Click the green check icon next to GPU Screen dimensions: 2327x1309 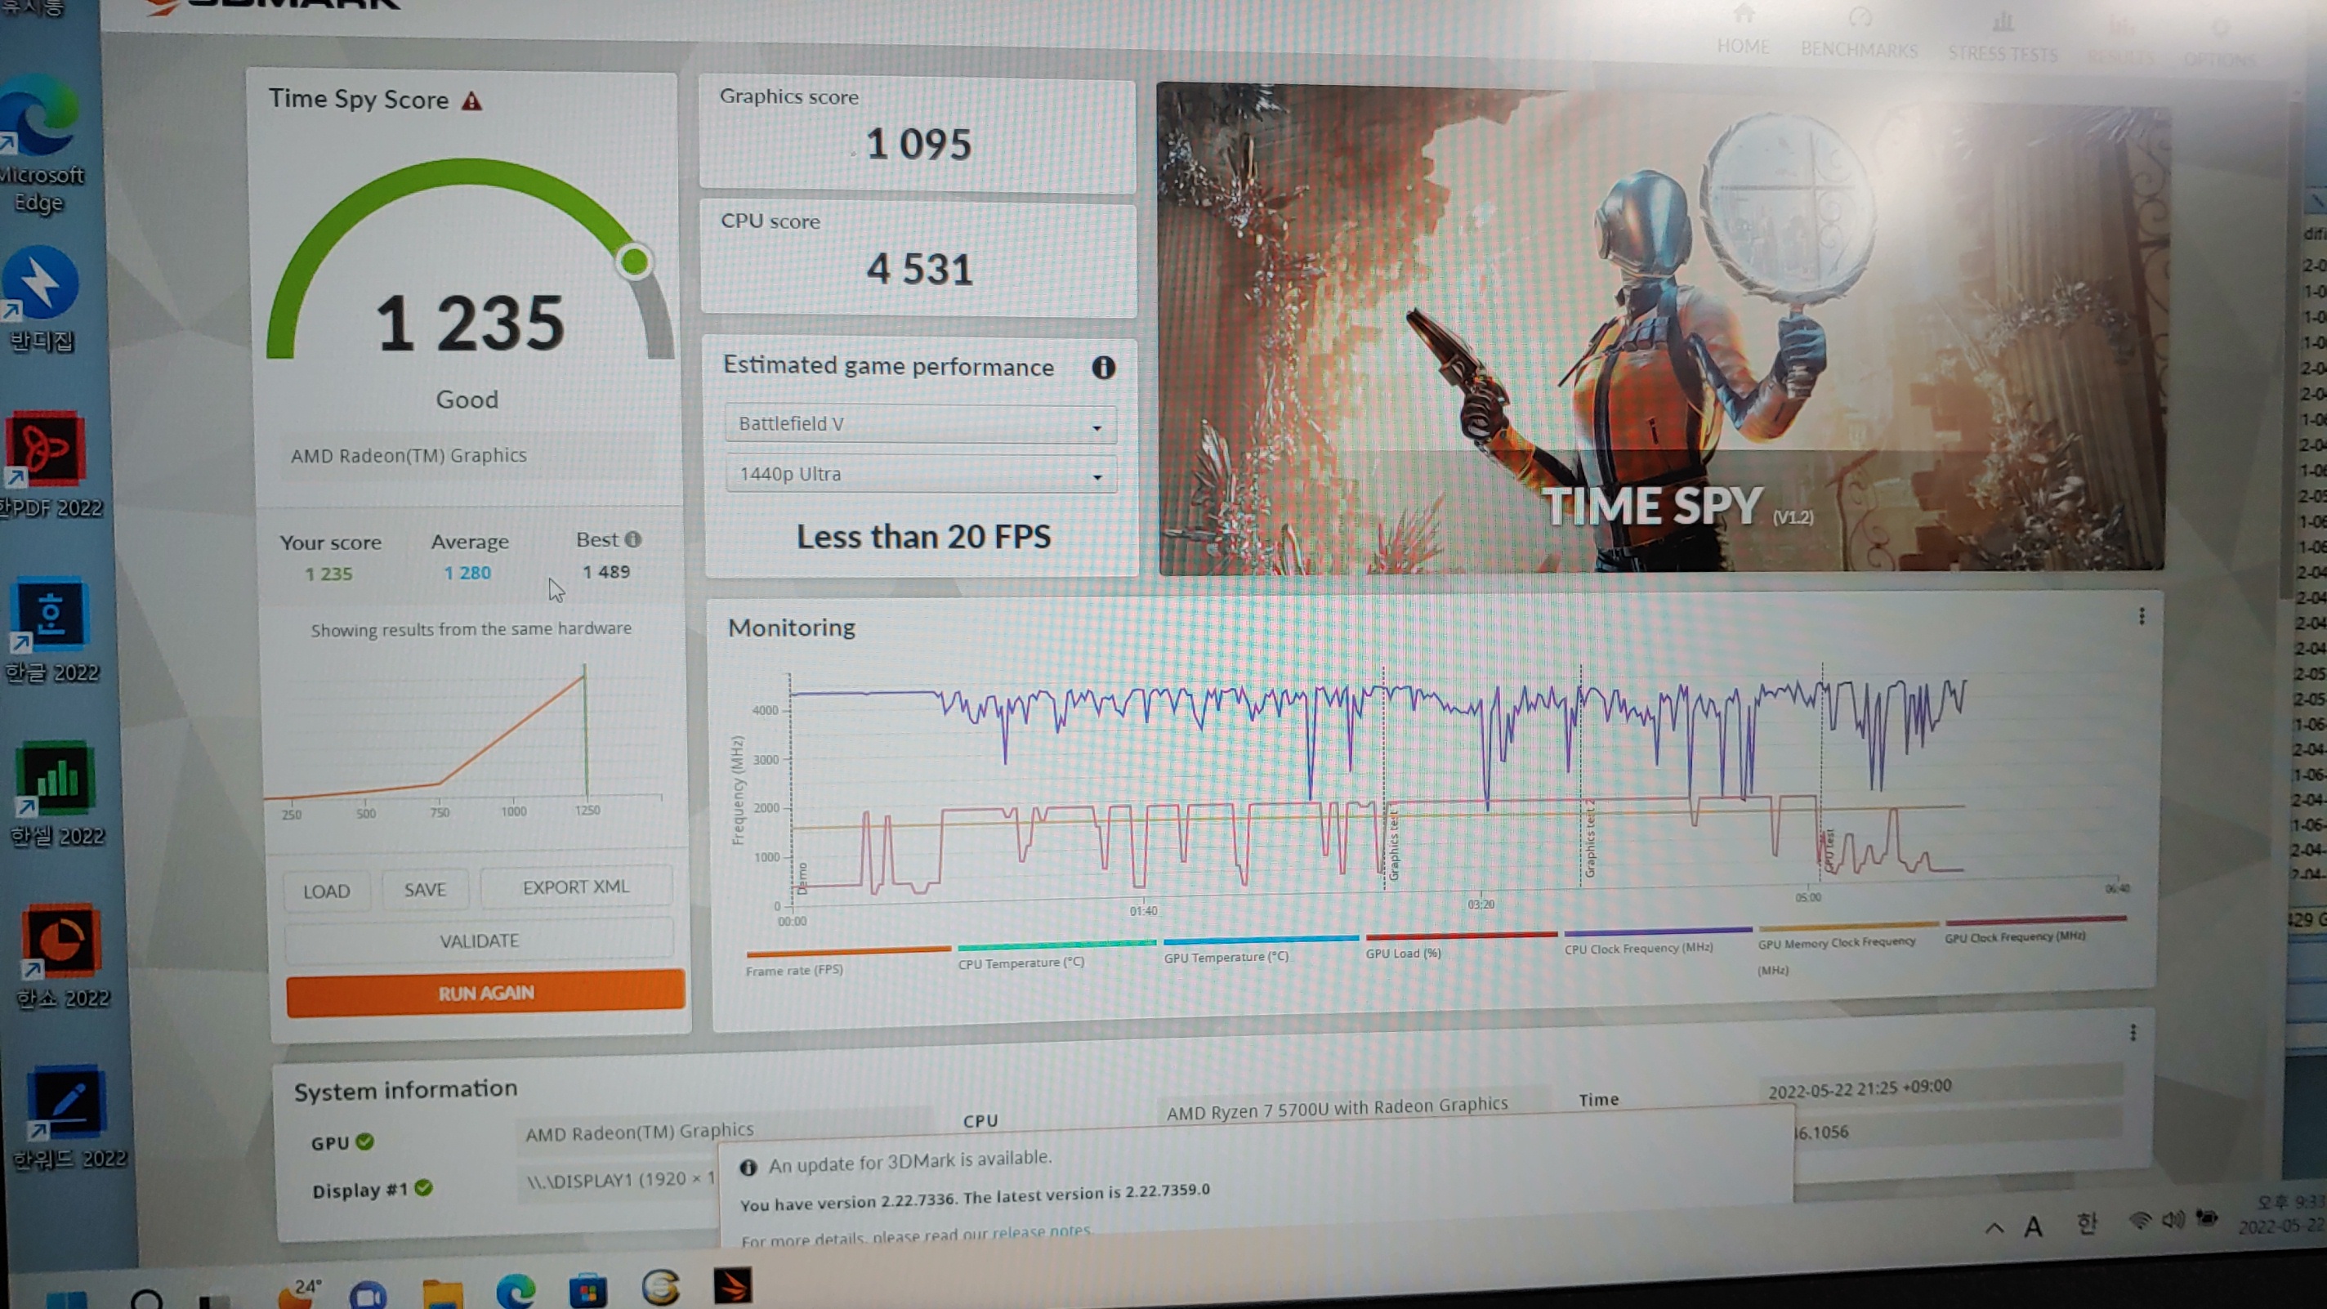click(365, 1141)
